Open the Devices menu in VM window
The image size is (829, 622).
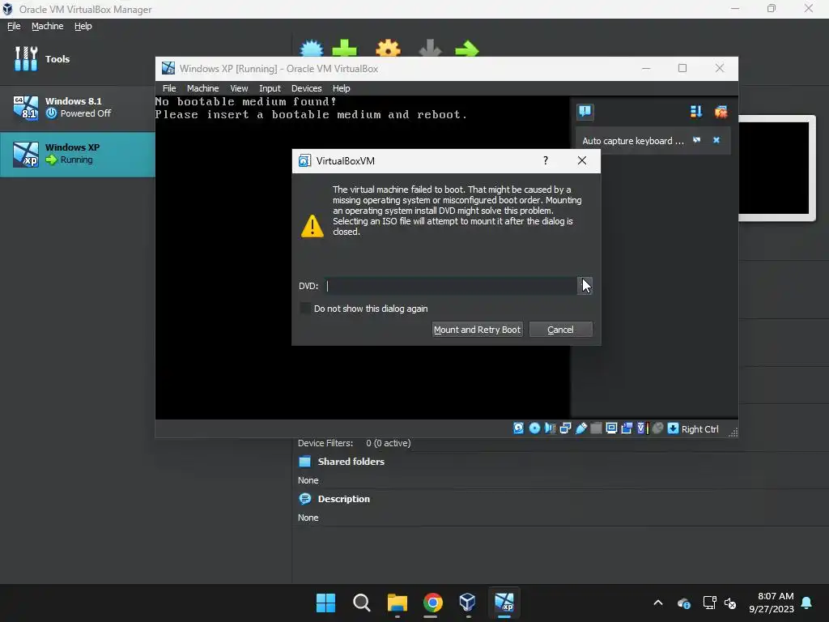(306, 88)
